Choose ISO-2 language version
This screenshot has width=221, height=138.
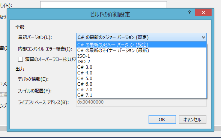pos(141,62)
